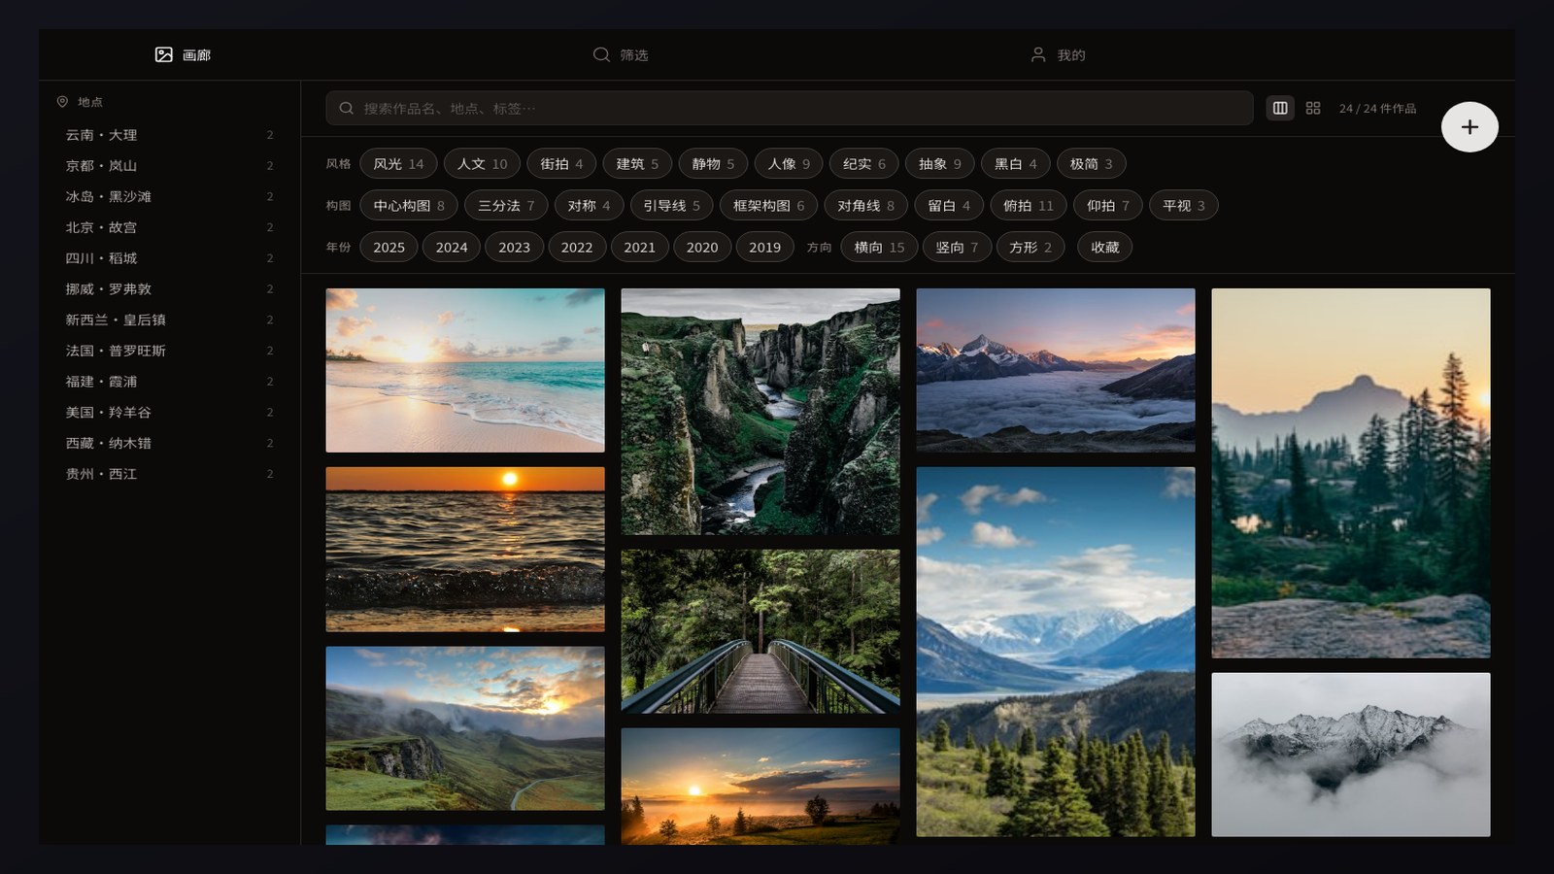Select location 新西兰・皇后镇

tap(169, 319)
